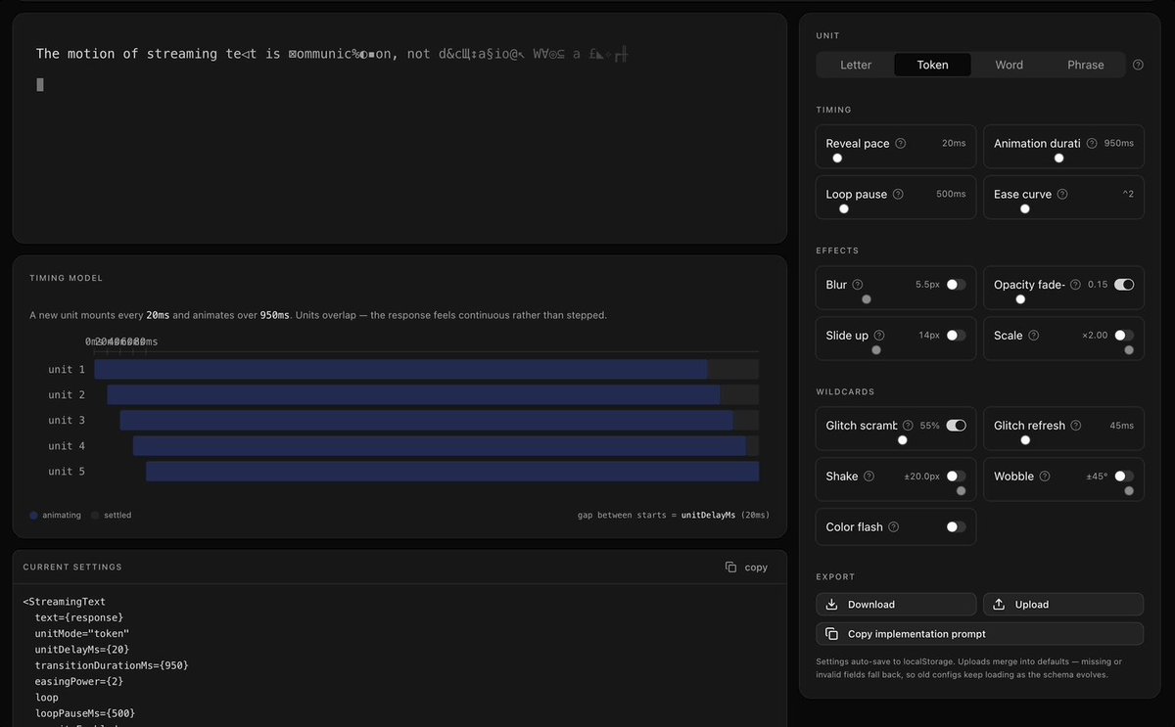Click the unitDelayMs={20} code line

[x=82, y=650]
